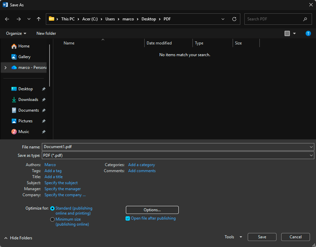The image size is (316, 247).
Task: Uncheck Open file after publishing
Action: (x=128, y=219)
